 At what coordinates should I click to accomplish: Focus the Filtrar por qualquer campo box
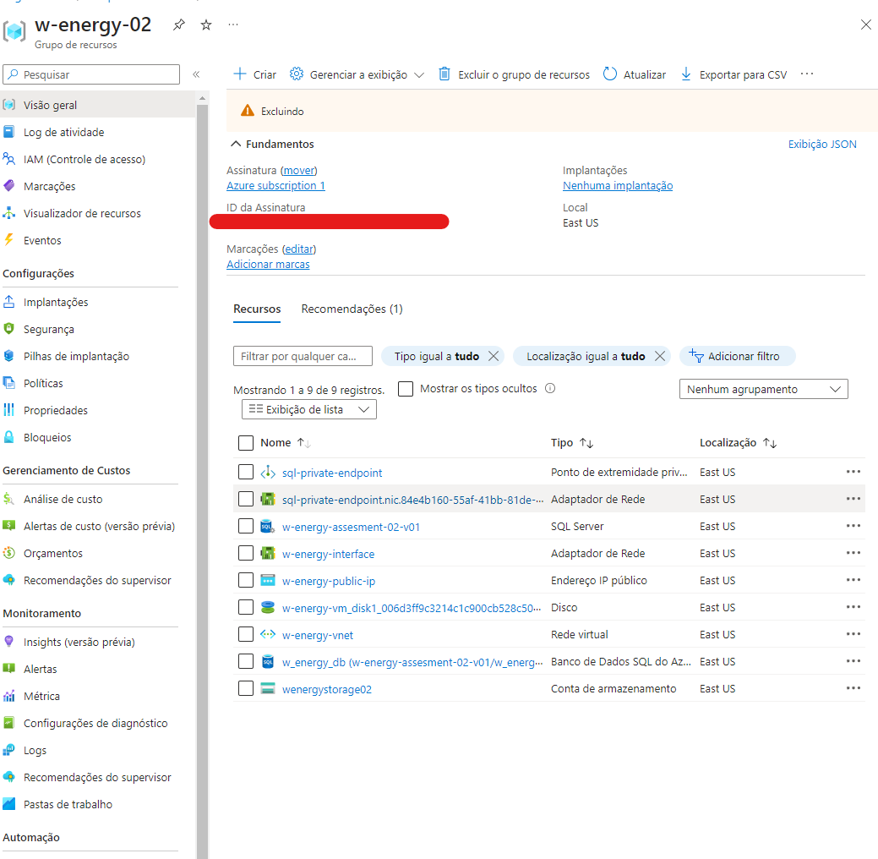[303, 357]
